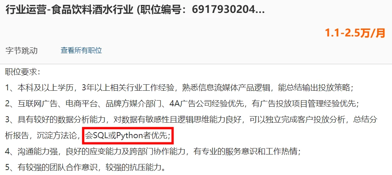The image size is (392, 175).
Task: Click the 1.1-2.5万/月 salary text
Action: tap(355, 33)
